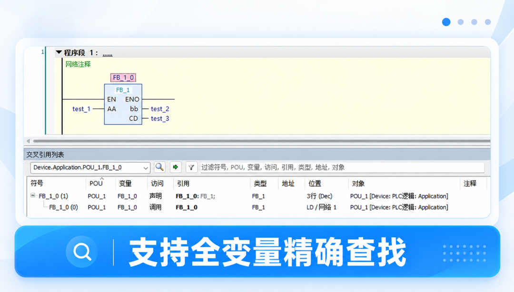514x292 pixels.
Task: Collapse the 程序段 1 network triangle
Action: coord(59,52)
